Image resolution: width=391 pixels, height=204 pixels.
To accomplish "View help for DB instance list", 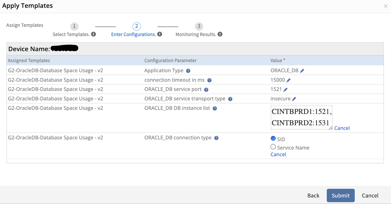I will pos(215,108).
